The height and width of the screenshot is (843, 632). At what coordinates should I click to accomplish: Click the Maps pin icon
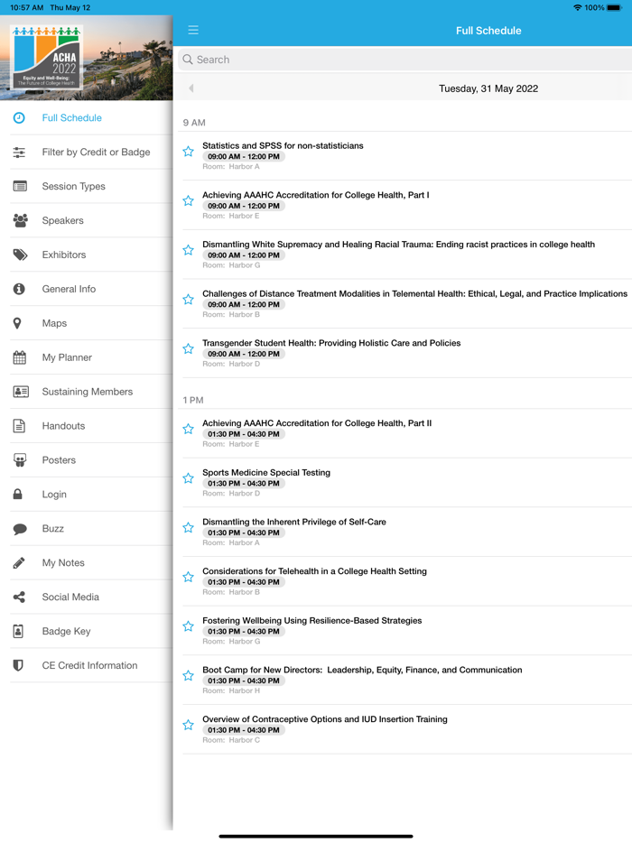(17, 323)
